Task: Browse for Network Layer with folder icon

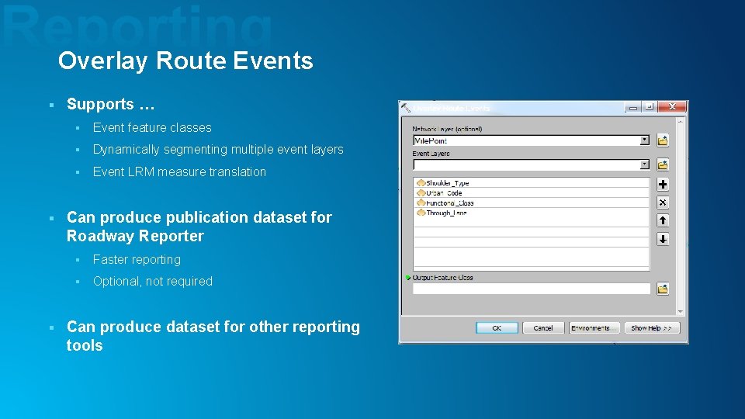Action: (x=662, y=140)
